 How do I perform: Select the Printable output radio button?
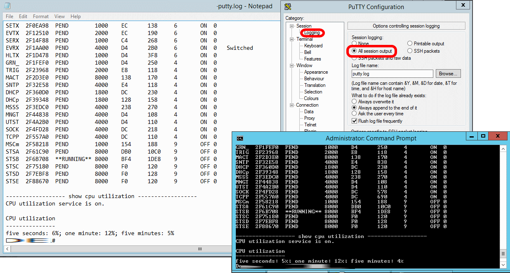410,44
